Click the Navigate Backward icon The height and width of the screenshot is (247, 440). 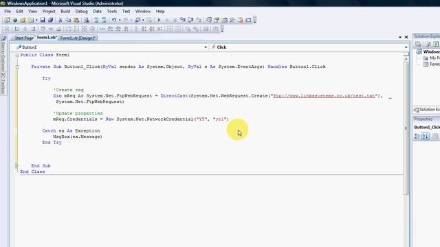tap(137, 20)
